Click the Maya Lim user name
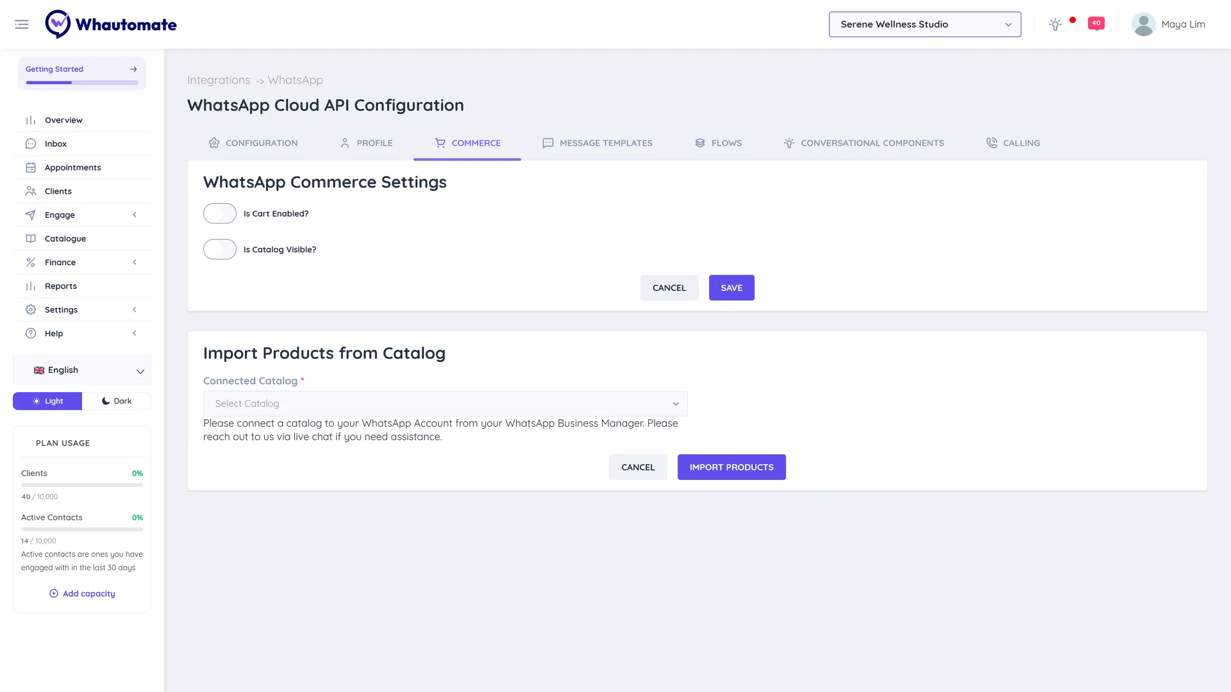The height and width of the screenshot is (692, 1231). click(1183, 24)
